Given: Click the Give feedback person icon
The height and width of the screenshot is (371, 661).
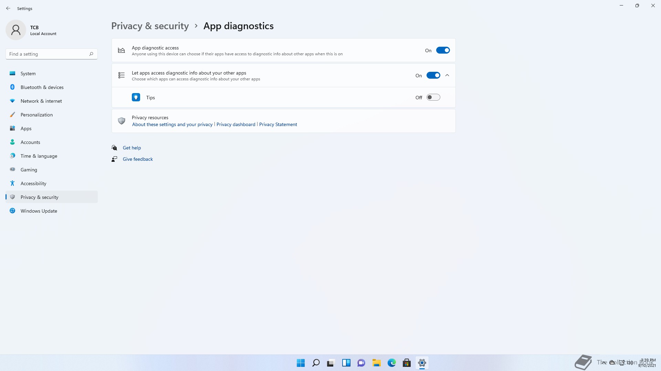Looking at the screenshot, I should point(114,159).
